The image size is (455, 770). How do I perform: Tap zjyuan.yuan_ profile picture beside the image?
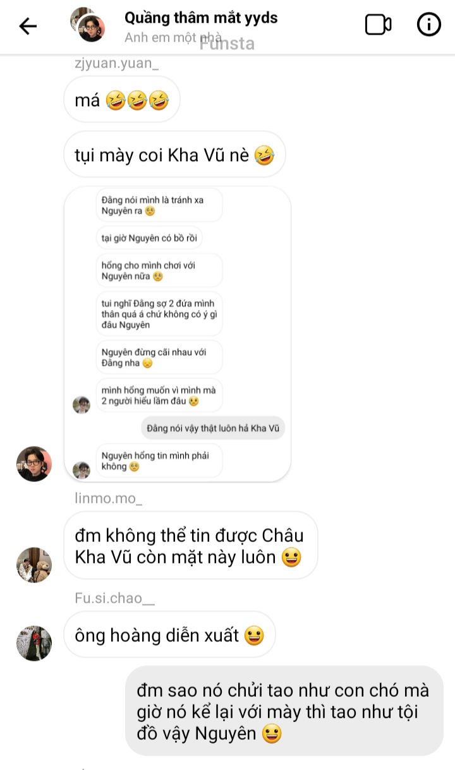coord(33,464)
